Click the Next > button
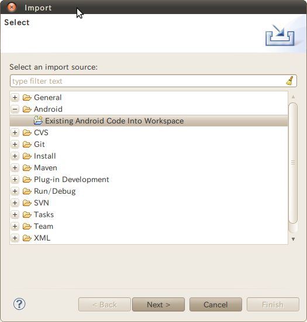The image size is (307, 322). coord(158,304)
